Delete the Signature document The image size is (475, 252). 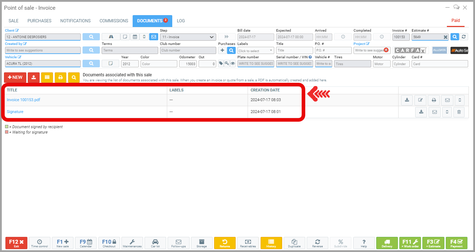(x=459, y=112)
